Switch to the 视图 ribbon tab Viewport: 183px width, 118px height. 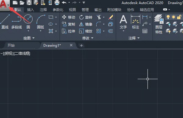tap(72, 10)
